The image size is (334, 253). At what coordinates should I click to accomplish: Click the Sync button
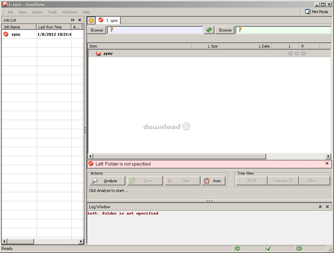coord(145,181)
